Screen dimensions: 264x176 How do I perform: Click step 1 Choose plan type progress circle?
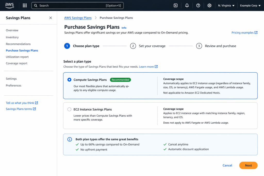click(x=67, y=46)
